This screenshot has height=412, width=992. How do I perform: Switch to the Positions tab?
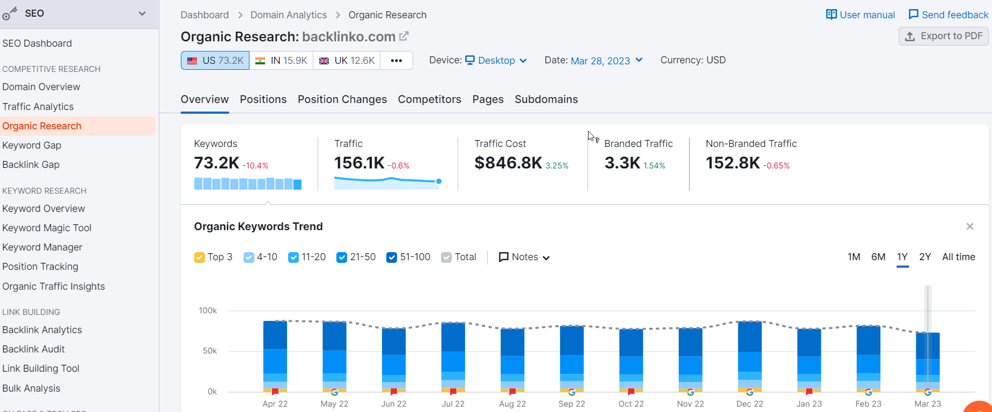point(263,99)
